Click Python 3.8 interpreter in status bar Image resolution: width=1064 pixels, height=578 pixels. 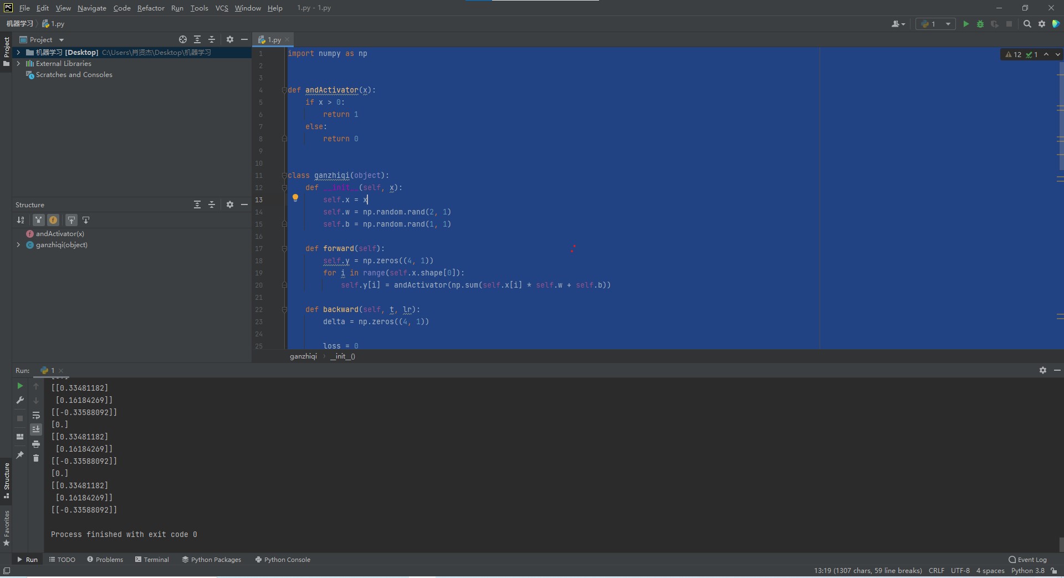(1027, 570)
